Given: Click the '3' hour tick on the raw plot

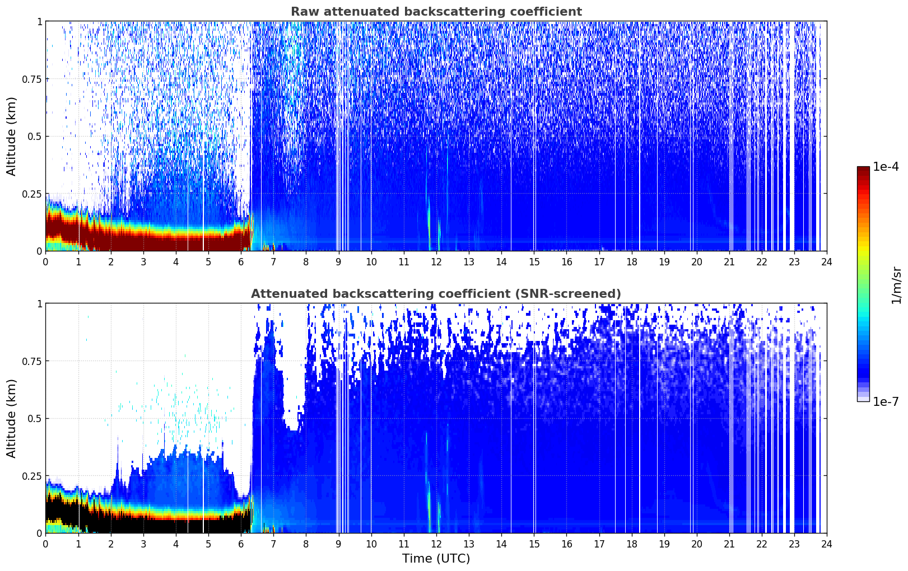Looking at the screenshot, I should tap(143, 261).
